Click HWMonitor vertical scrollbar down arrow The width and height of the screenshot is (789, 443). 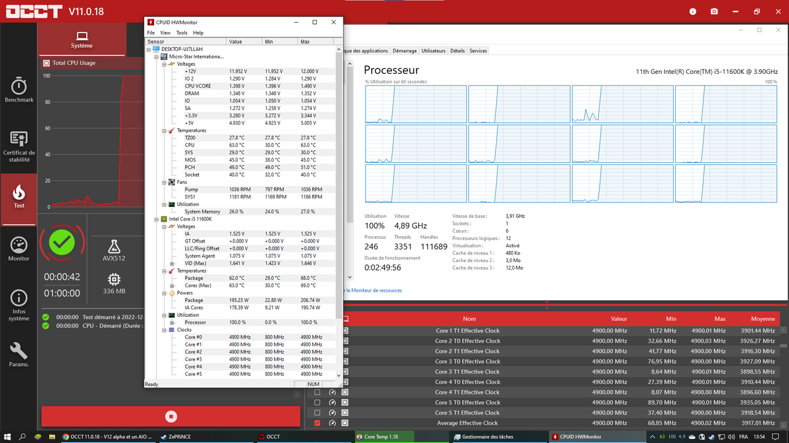coord(339,375)
